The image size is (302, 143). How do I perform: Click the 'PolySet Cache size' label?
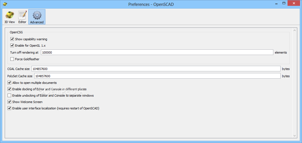click(20, 76)
